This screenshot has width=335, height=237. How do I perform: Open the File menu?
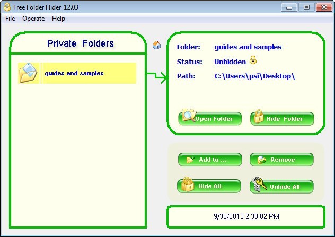[x=10, y=19]
